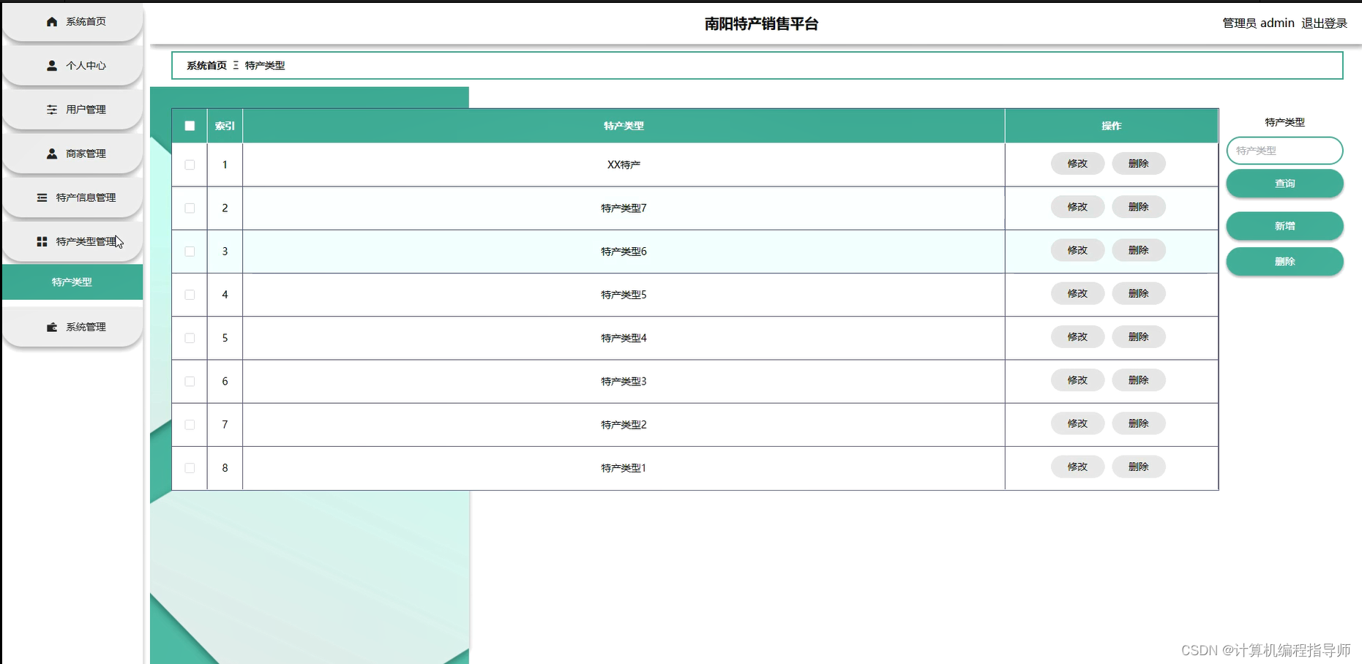
Task: Click 删除 for row 特产类型1
Action: 1139,467
